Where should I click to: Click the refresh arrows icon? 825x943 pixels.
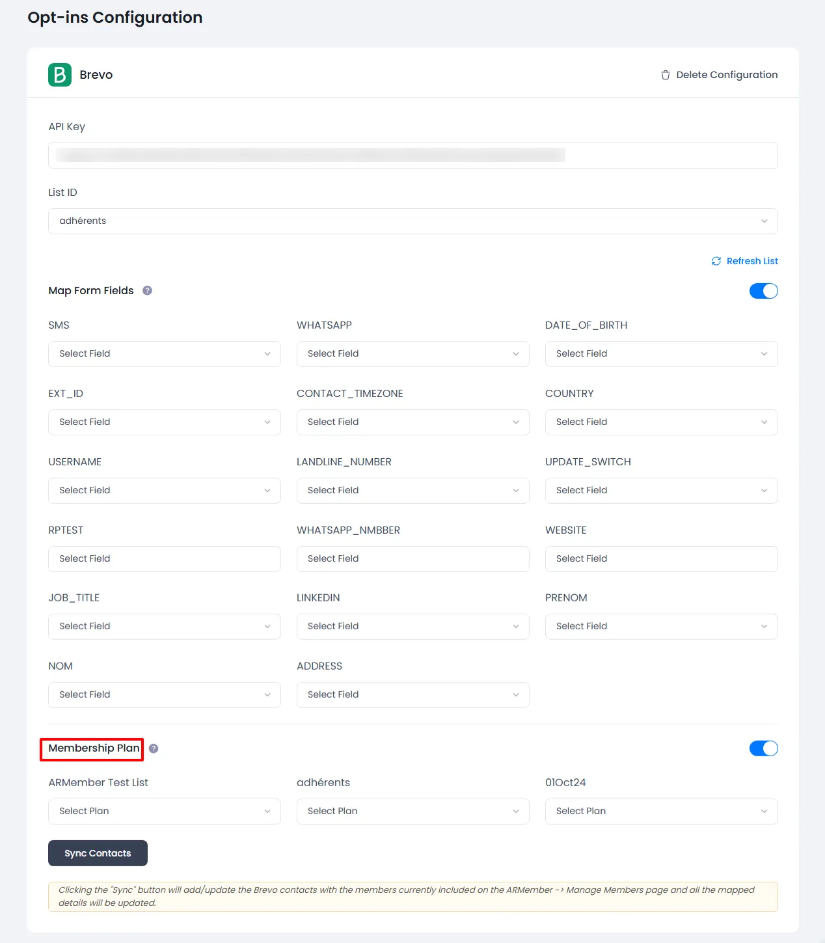pyautogui.click(x=716, y=261)
